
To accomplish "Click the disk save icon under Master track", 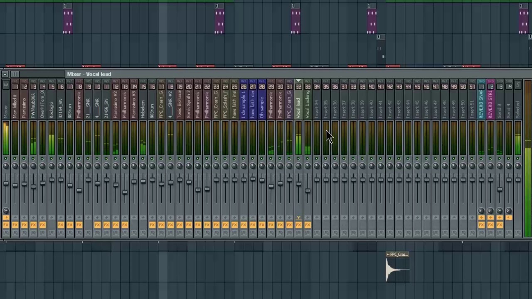I will click(6, 233).
